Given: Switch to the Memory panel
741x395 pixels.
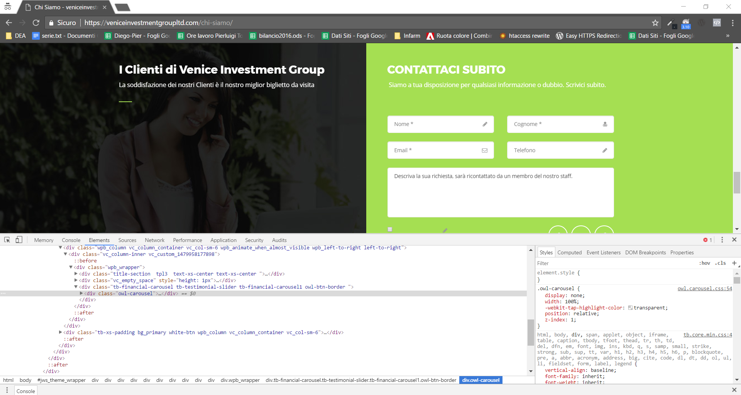Looking at the screenshot, I should pos(44,240).
